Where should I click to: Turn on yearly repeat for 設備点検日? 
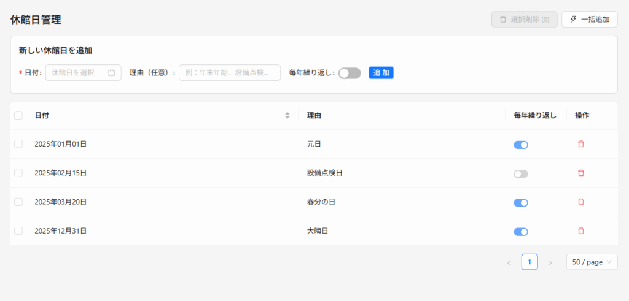(521, 173)
